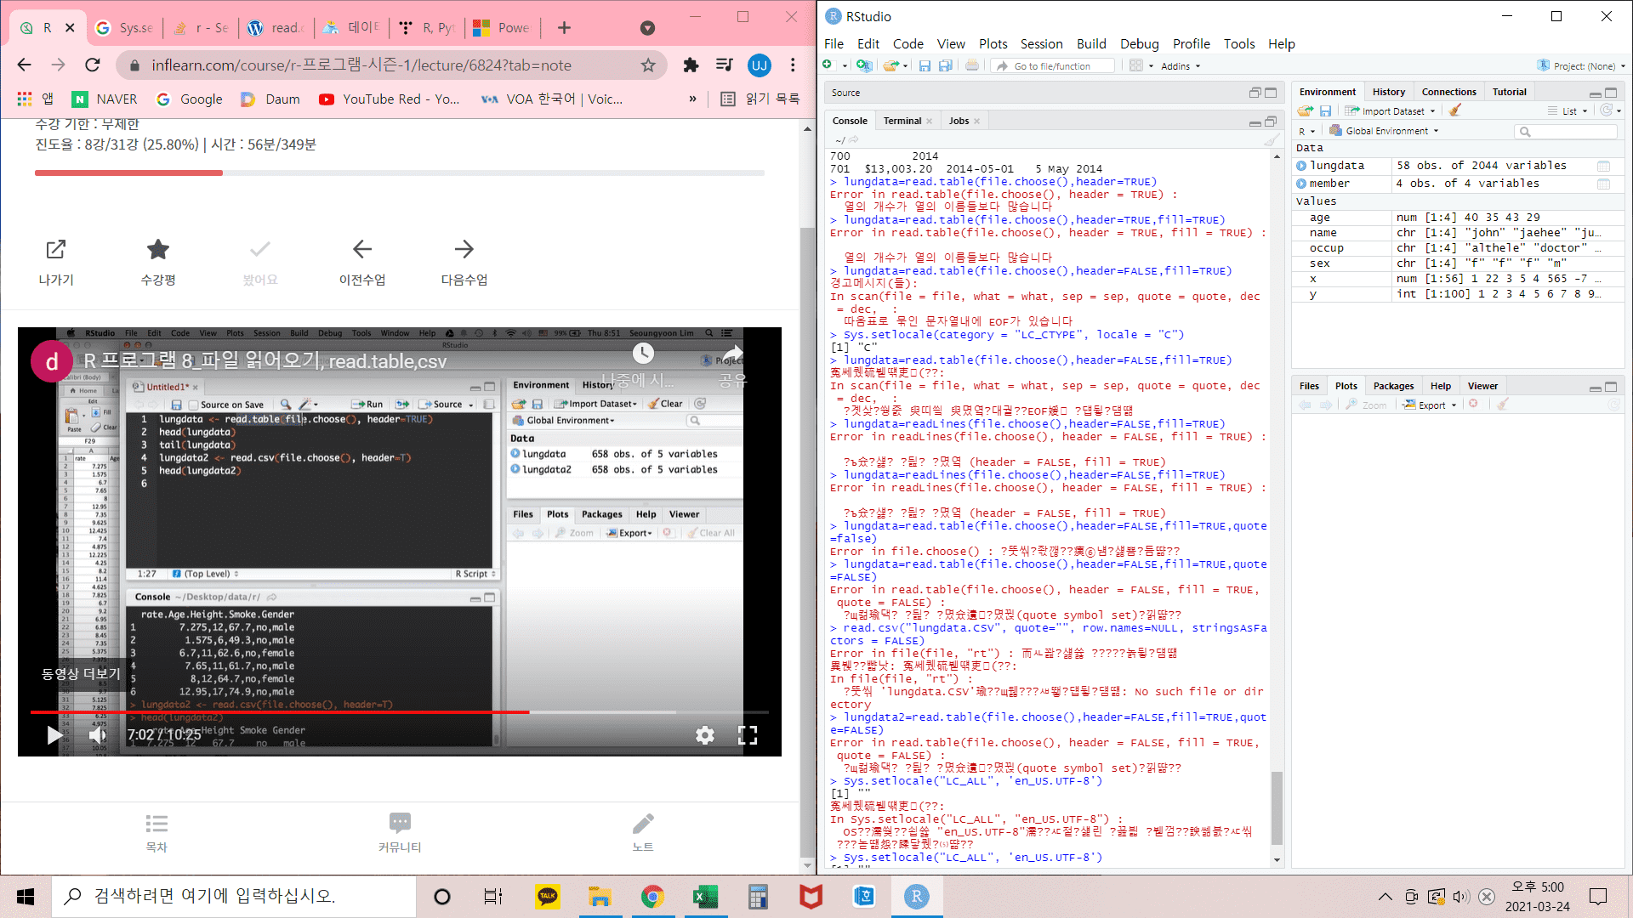This screenshot has height=918, width=1633.
Task: Open the plot Export dropdown
Action: 1431,405
